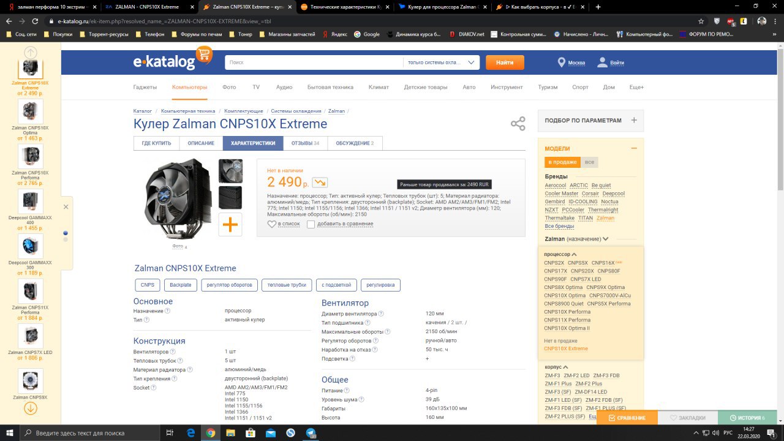This screenshot has width=784, height=441.
Task: Open Task View in Windows taskbar
Action: click(171, 432)
